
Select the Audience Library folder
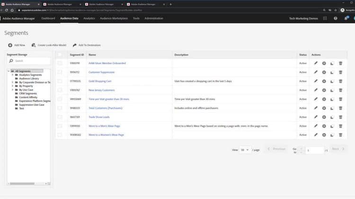click(29, 78)
